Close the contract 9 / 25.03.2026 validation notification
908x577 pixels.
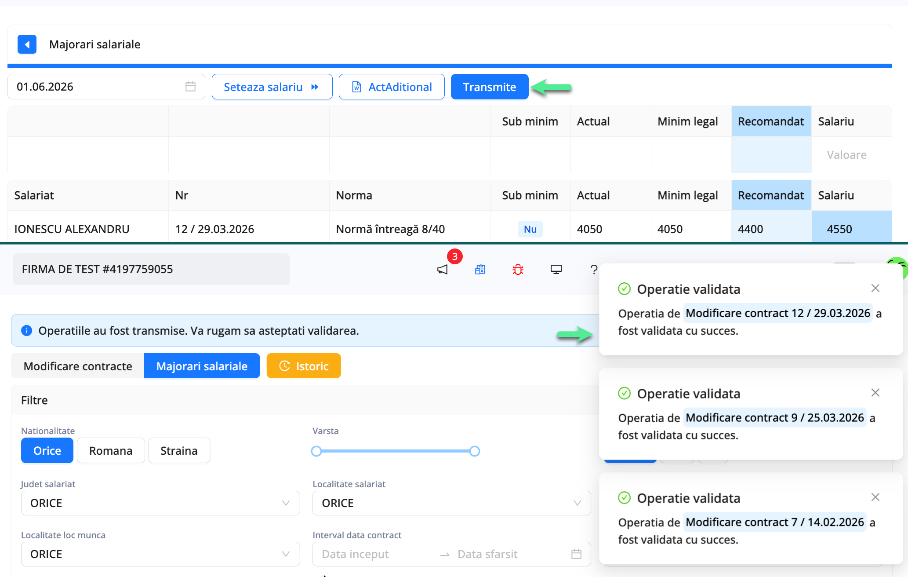[875, 393]
